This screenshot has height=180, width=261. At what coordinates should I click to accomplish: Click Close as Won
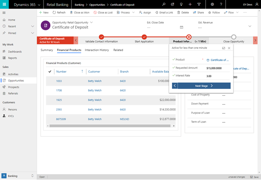click(x=80, y=13)
